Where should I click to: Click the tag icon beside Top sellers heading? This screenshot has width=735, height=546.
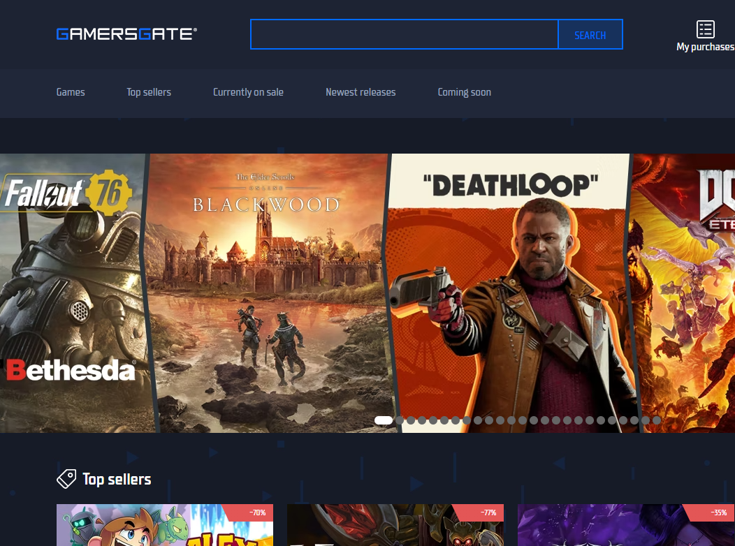pyautogui.click(x=66, y=479)
